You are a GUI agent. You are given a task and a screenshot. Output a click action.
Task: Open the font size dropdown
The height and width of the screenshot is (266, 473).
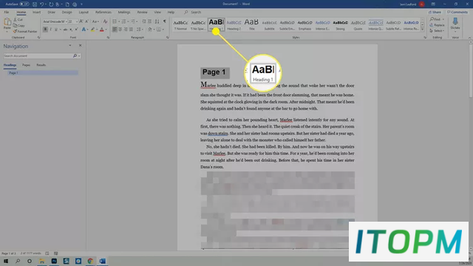coord(72,21)
